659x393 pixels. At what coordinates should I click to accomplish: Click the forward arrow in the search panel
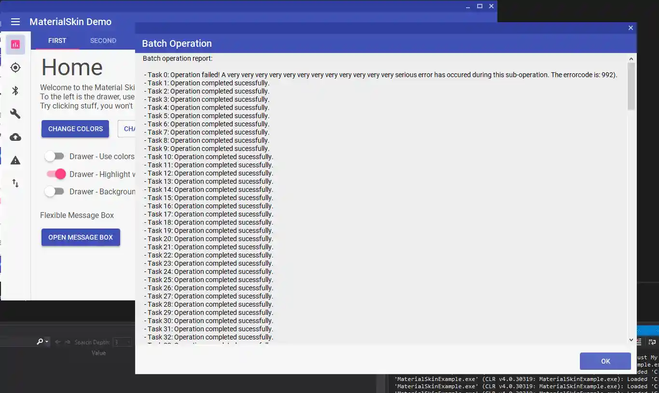click(x=67, y=342)
